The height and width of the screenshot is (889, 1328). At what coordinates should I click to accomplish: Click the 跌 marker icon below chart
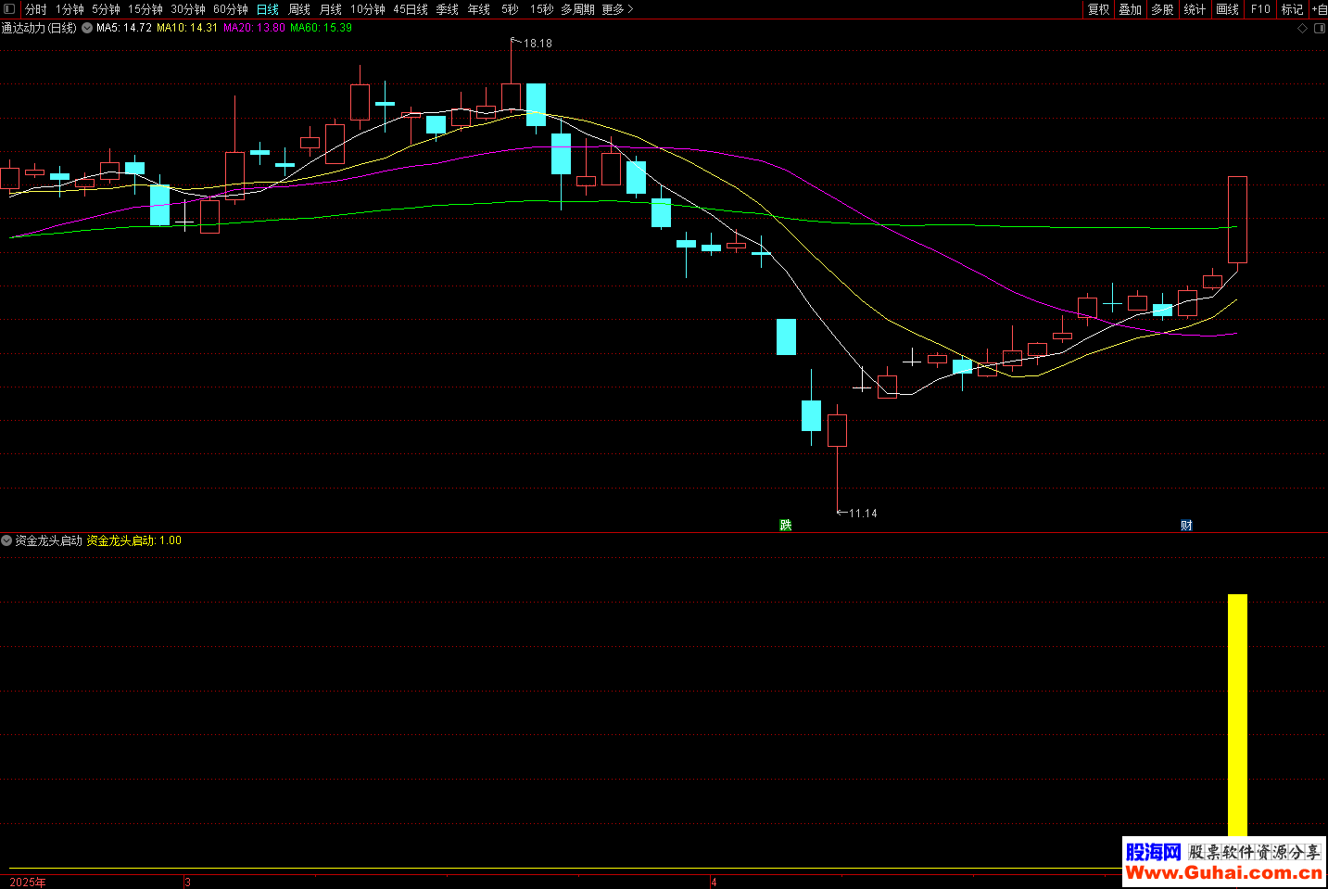click(786, 526)
